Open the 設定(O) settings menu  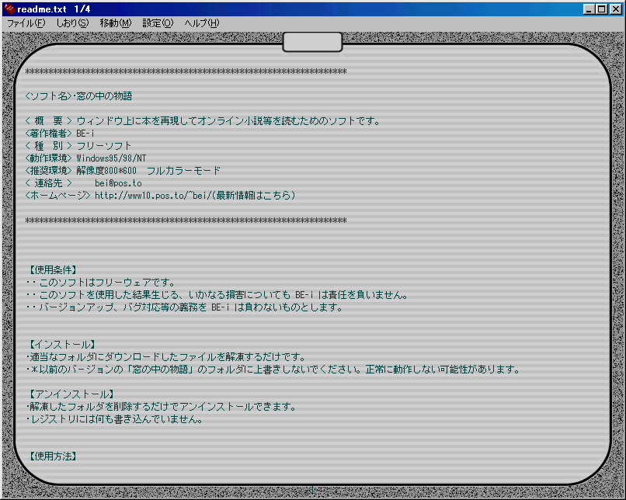tap(158, 23)
